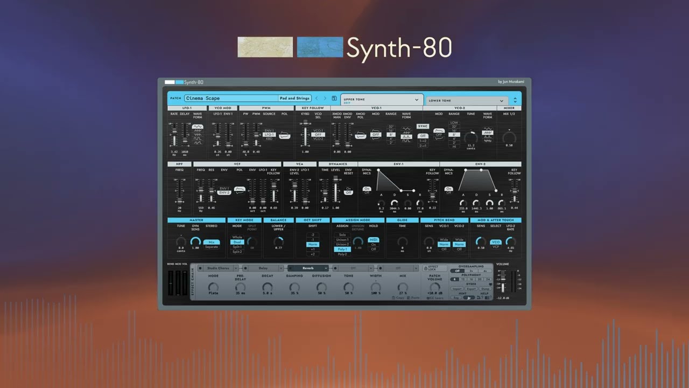
Task: Select the LFO-1 sine waveform icon
Action: click(x=198, y=127)
